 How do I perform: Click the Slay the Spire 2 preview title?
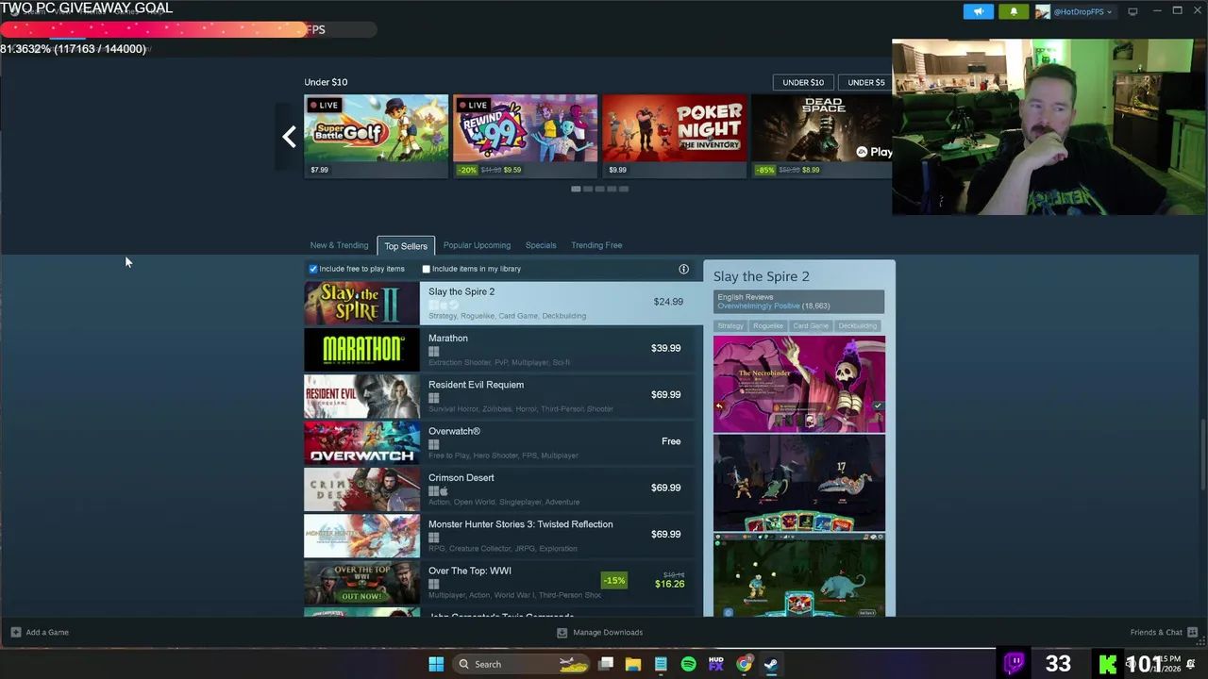tap(762, 276)
